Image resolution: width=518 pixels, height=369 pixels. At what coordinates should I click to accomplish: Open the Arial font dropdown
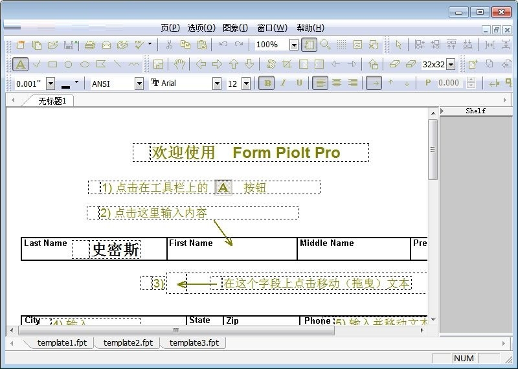[217, 84]
